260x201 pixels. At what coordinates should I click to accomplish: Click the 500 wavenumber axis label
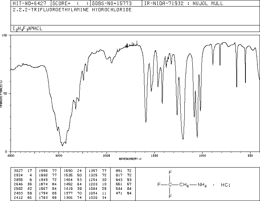(x=250, y=156)
